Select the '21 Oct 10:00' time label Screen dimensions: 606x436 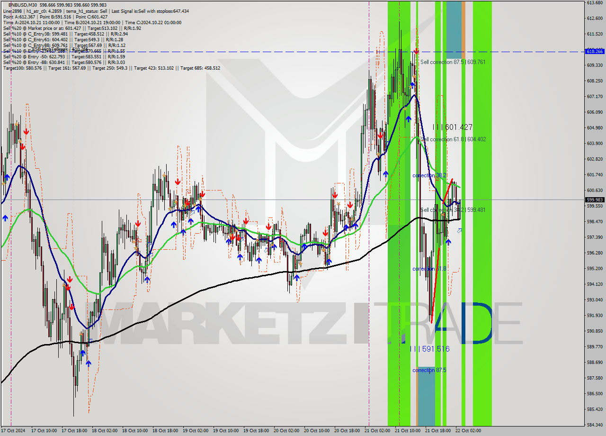(x=407, y=431)
